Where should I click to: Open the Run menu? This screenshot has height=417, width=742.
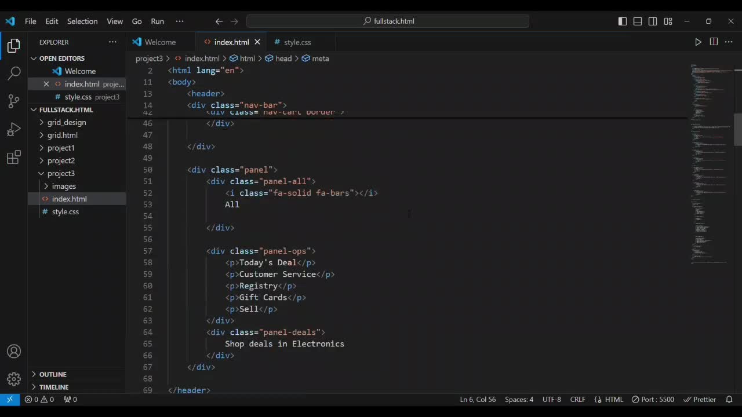coord(158,21)
